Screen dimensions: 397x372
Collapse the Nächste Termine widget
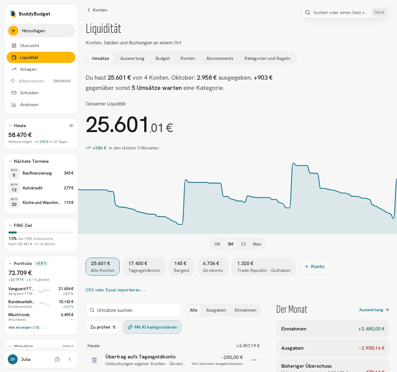click(10, 161)
